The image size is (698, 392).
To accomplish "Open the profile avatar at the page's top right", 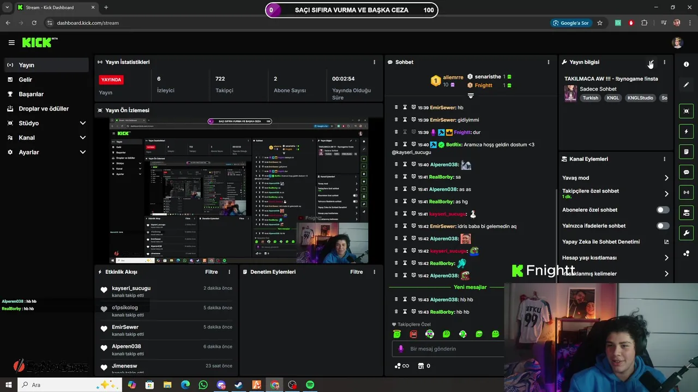I will click(677, 42).
